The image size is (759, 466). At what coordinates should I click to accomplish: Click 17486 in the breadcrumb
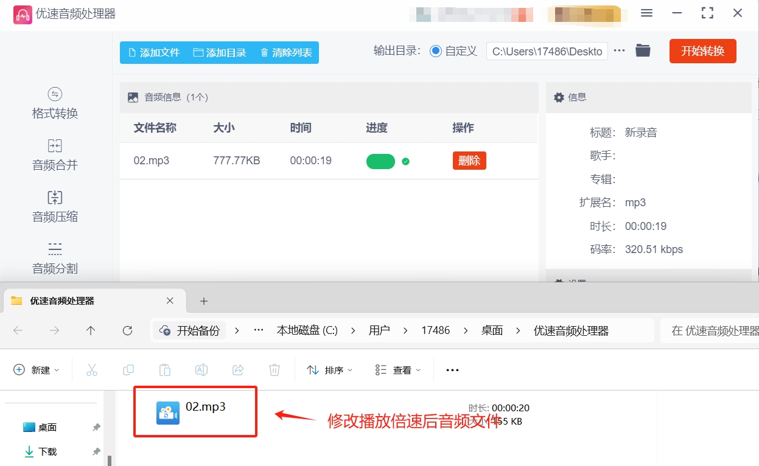(436, 330)
